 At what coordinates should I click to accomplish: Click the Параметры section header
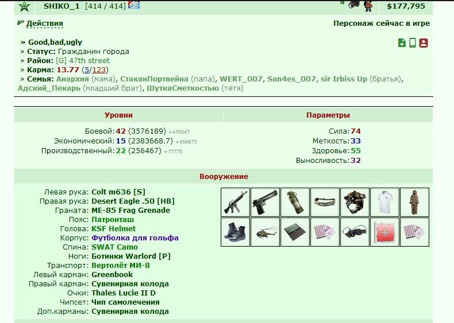[328, 115]
